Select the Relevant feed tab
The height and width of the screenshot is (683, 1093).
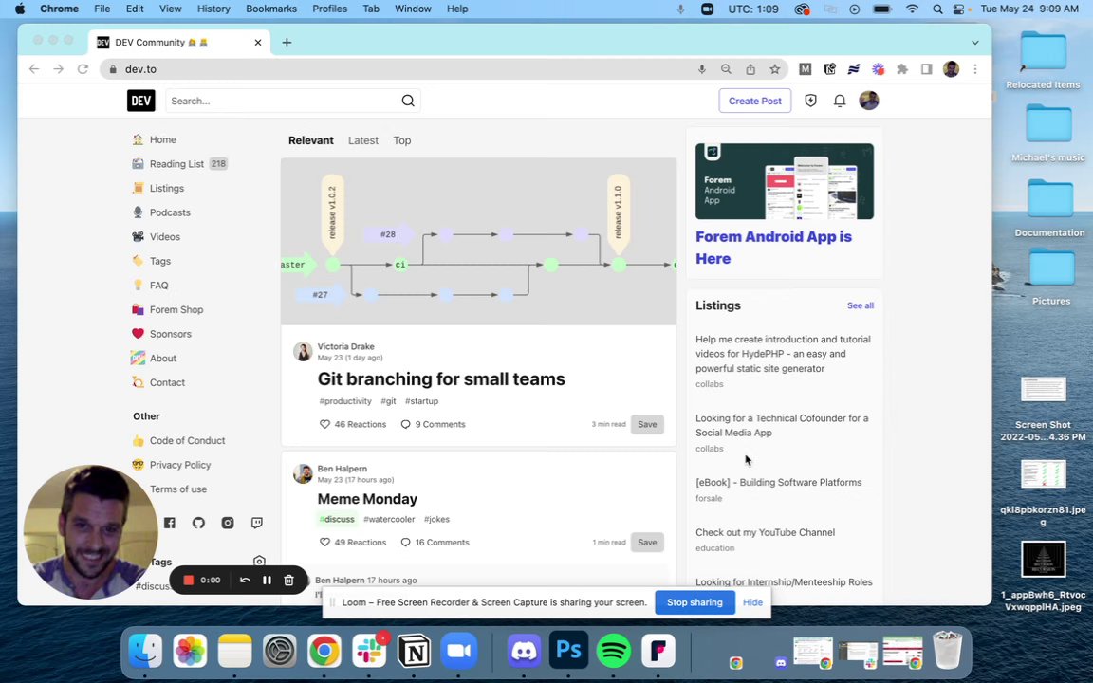point(311,140)
